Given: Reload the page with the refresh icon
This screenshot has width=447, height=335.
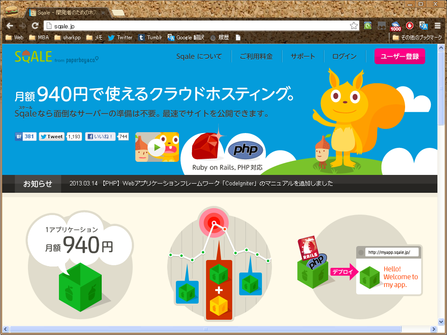Looking at the screenshot, I should point(35,26).
